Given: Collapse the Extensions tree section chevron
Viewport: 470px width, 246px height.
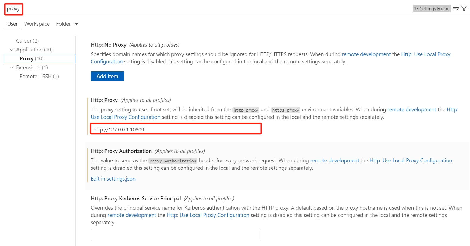Looking at the screenshot, I should click(x=12, y=67).
